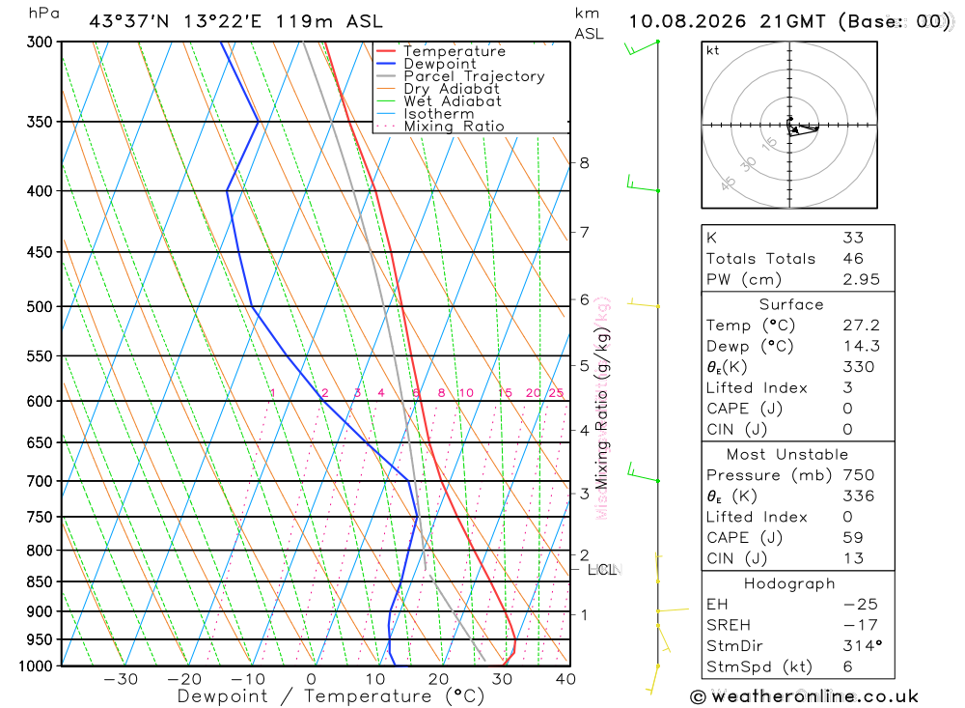Click the surface Temp value 27.2
965x708 pixels.
862,326
